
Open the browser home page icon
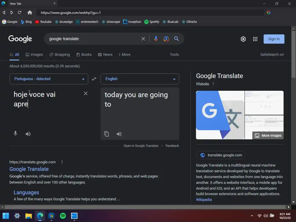30,12
